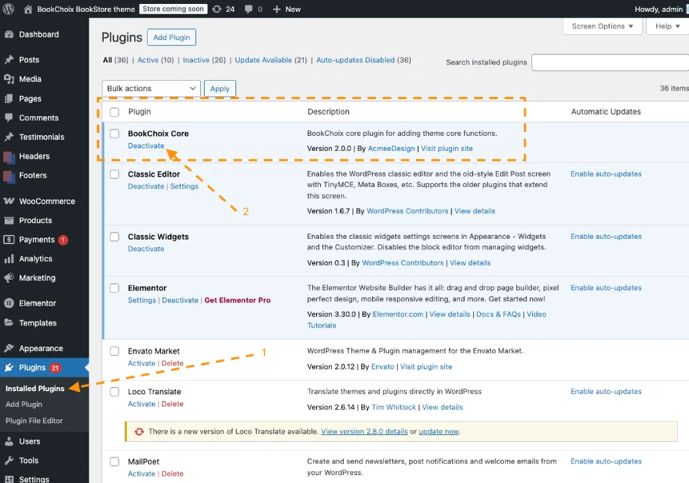Click the Templates folder icon
This screenshot has width=689, height=483.
coord(9,323)
